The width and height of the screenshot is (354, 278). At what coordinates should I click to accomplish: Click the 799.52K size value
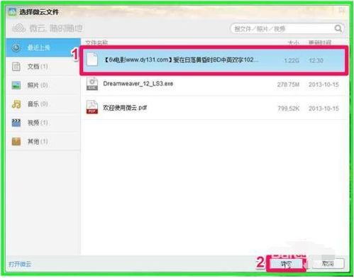[289, 109]
